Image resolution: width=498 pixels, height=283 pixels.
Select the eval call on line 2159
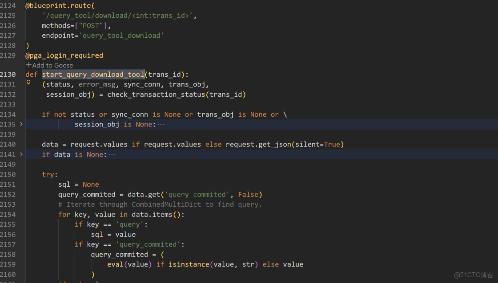(115, 264)
